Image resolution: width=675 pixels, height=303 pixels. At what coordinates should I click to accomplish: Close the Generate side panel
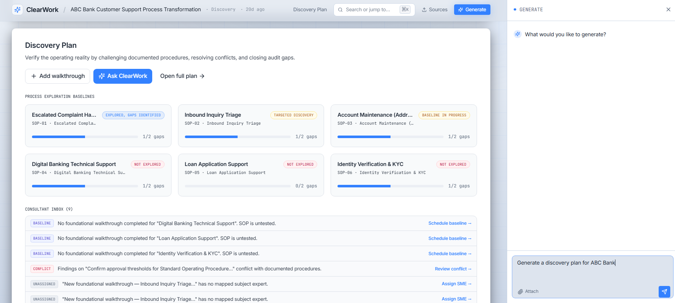click(668, 9)
